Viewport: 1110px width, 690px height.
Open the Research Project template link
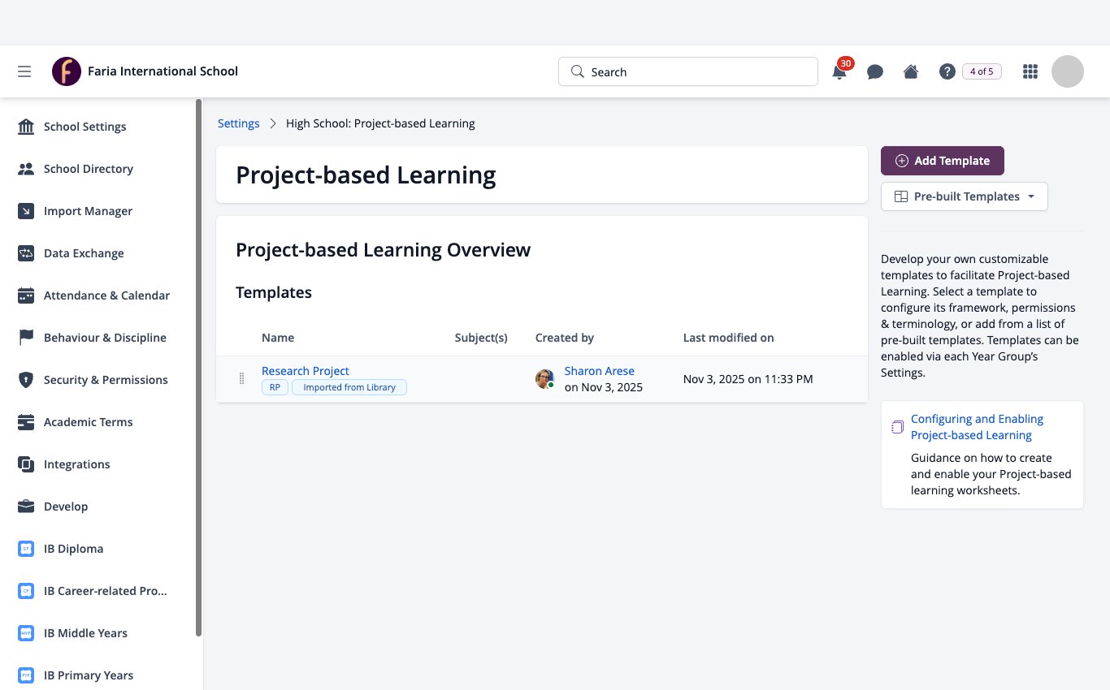pyautogui.click(x=306, y=371)
